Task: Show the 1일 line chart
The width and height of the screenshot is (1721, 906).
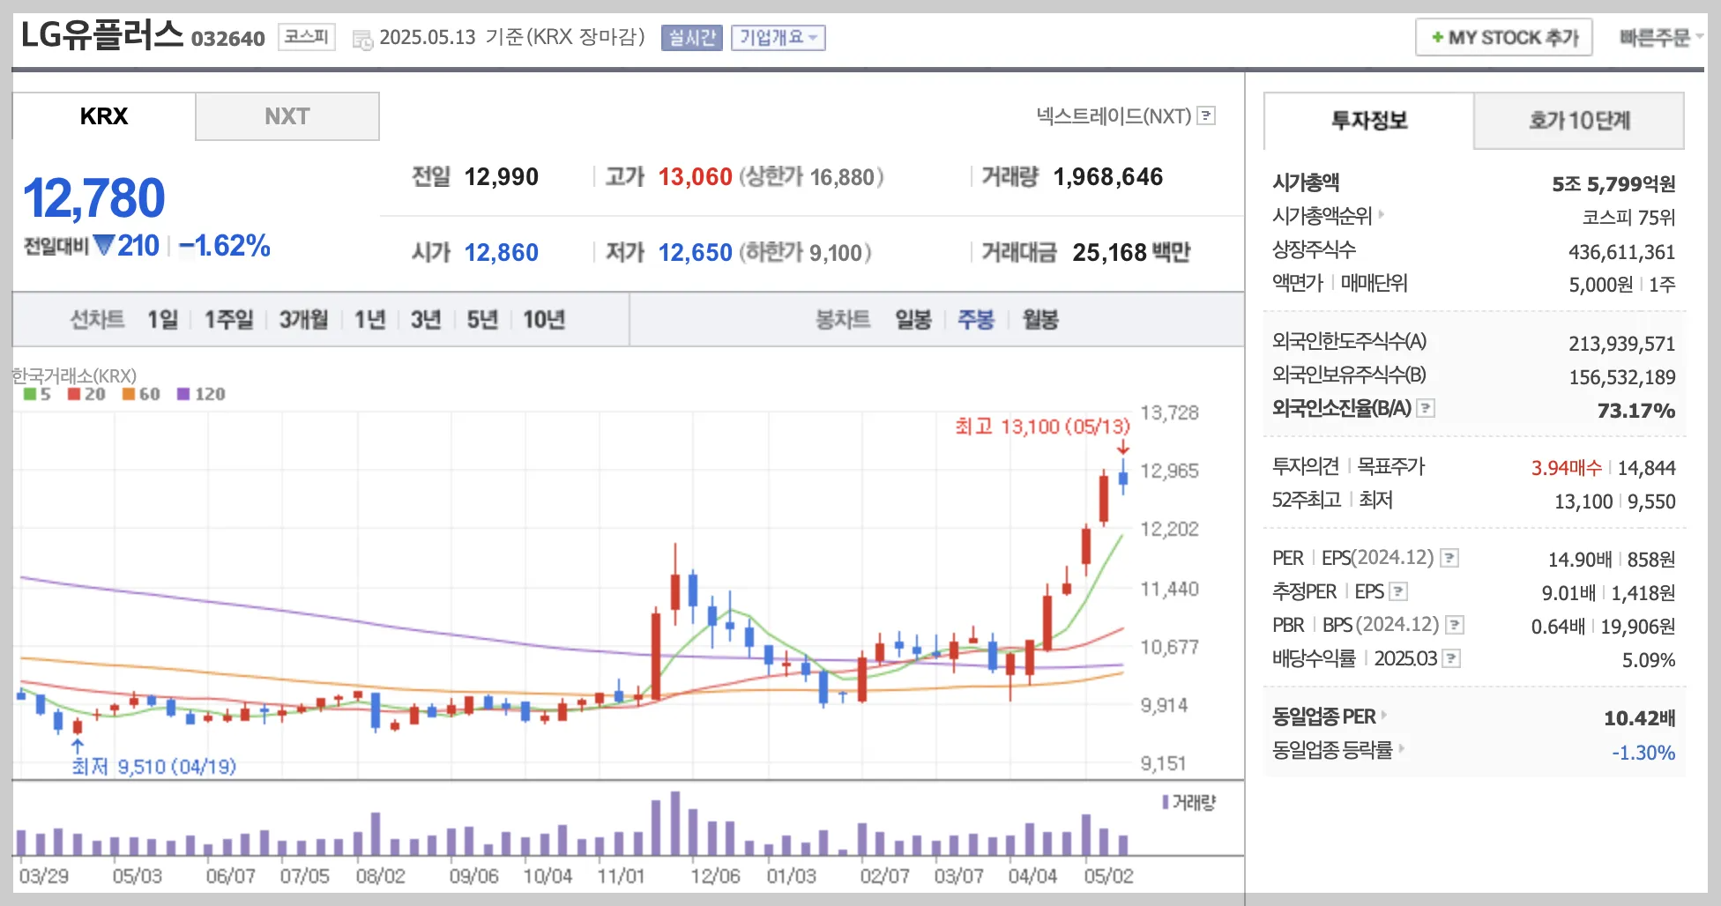Action: tap(163, 319)
